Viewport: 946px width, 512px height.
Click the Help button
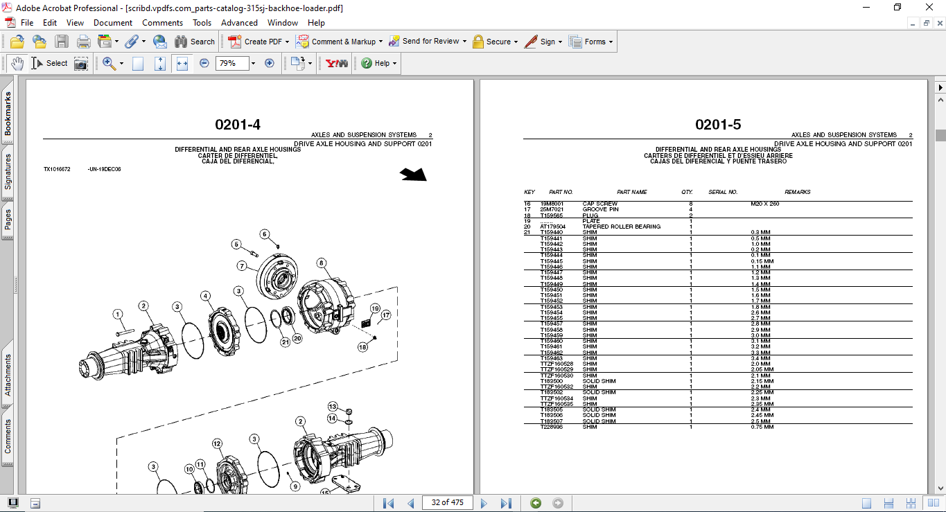pyautogui.click(x=374, y=63)
